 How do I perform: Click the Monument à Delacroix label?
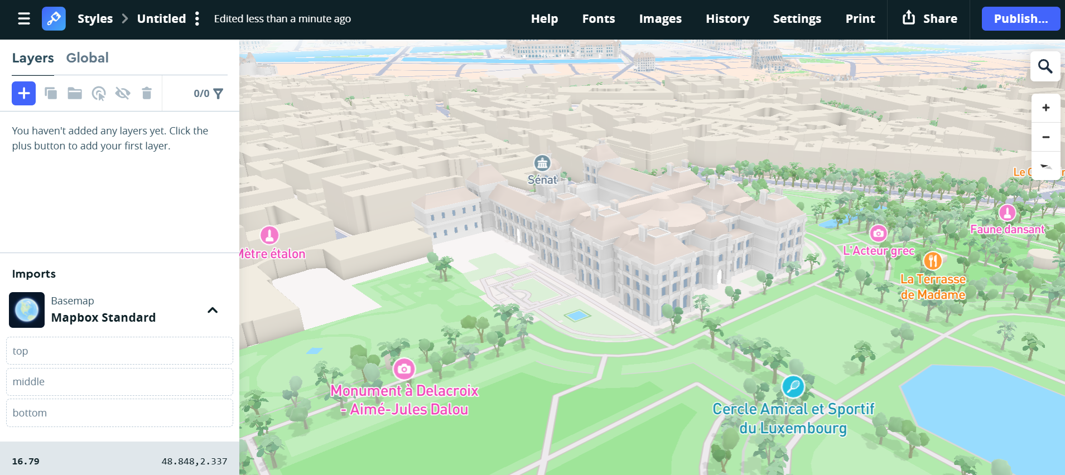tap(404, 400)
